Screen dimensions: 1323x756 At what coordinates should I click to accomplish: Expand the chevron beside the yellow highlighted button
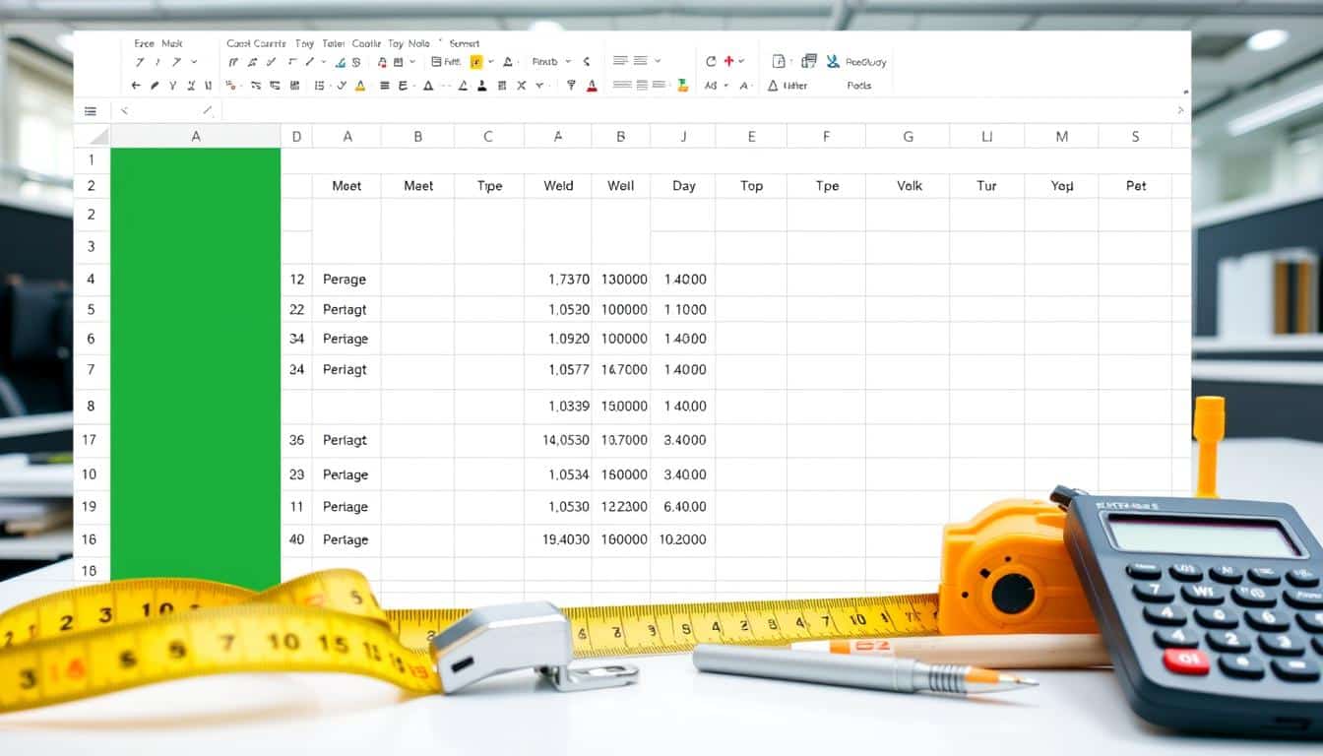tap(491, 61)
